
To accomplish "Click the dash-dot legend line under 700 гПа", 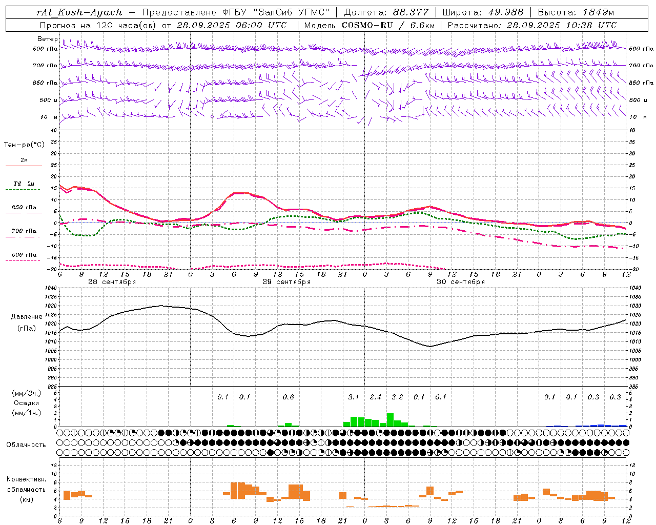I will [23, 237].
